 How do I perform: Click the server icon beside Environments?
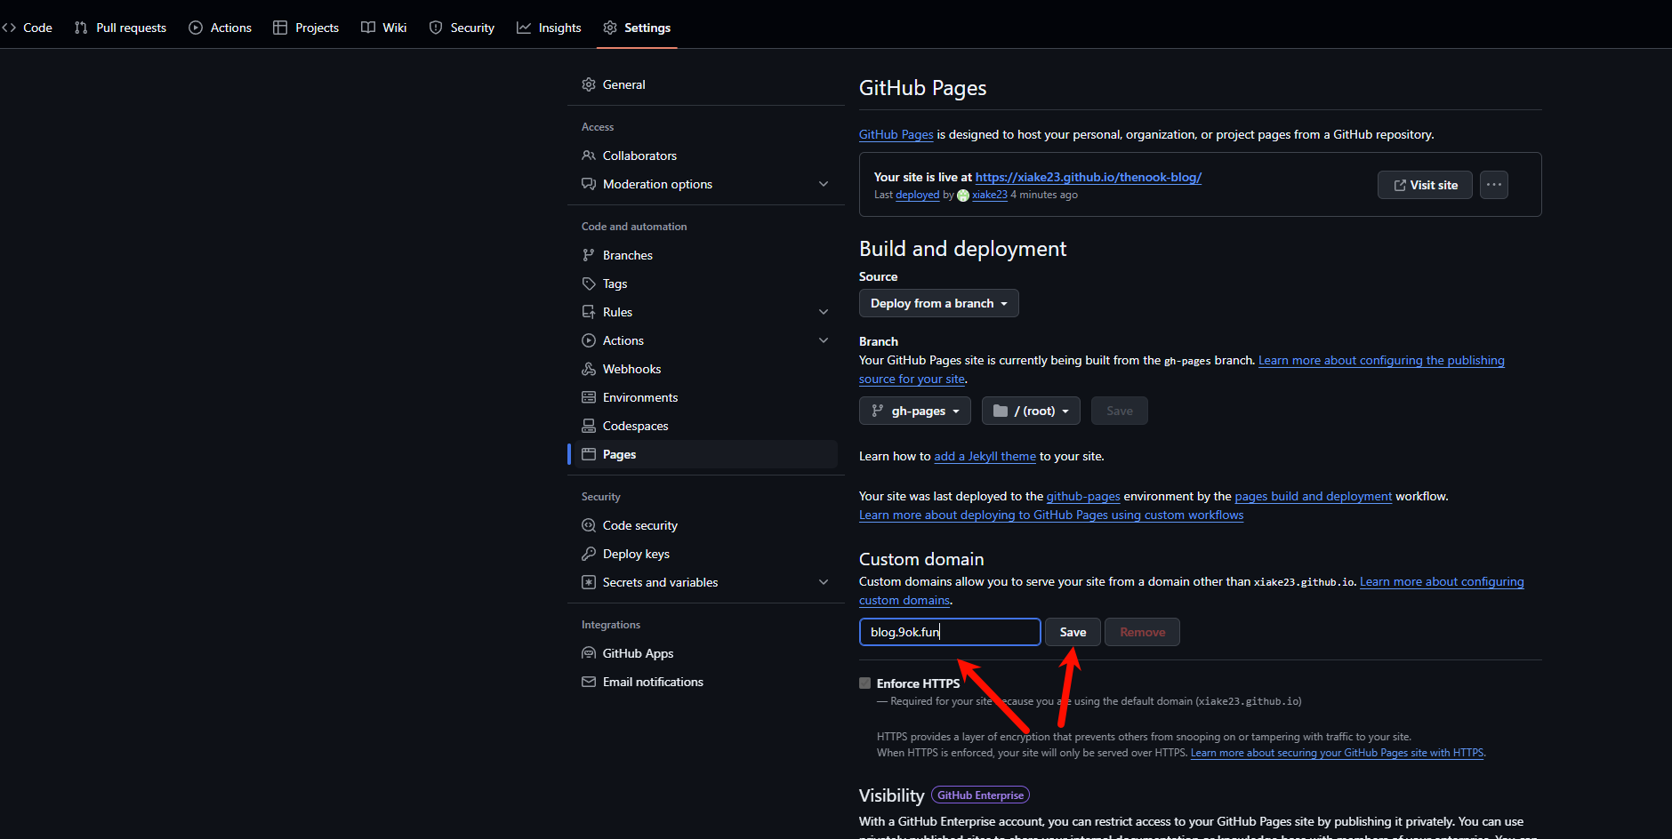589,397
